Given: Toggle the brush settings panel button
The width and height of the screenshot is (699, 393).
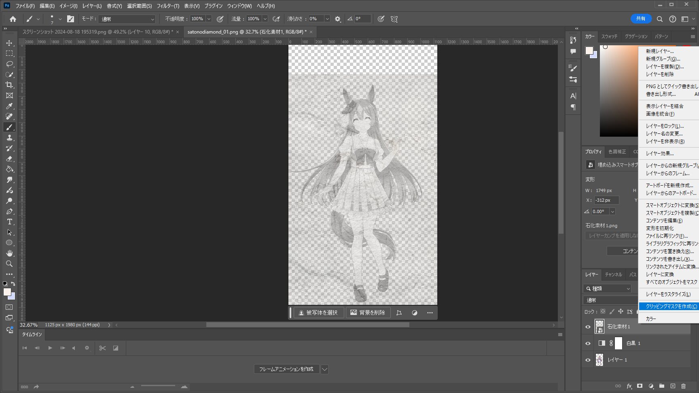Looking at the screenshot, I should pos(70,19).
